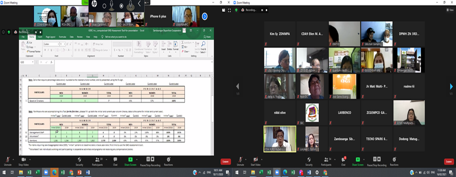Image resolution: width=456 pixels, height=177 pixels.
Task: Pause recording in right Zoom toolbar
Action: tap(375, 159)
